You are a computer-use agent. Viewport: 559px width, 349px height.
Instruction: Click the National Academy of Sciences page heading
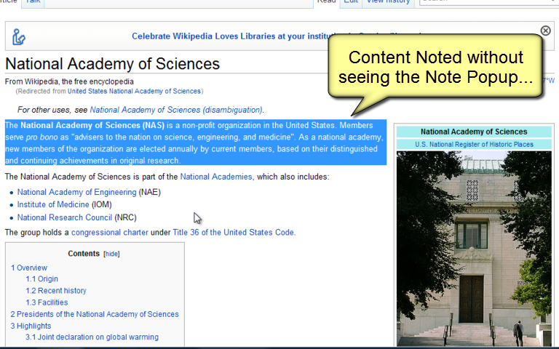[x=112, y=64]
